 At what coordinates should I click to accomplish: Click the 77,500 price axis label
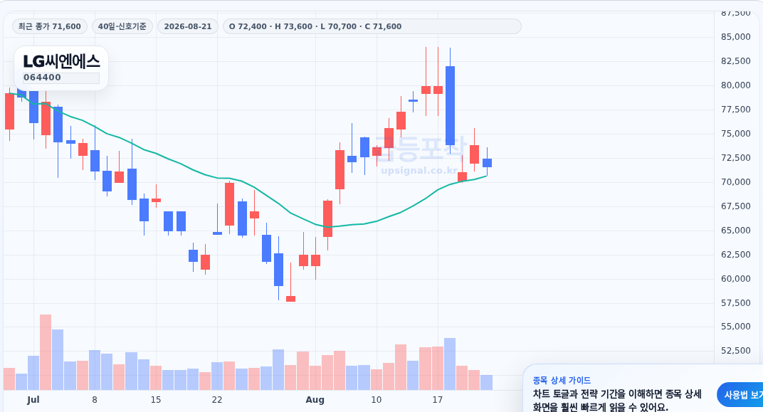point(736,110)
